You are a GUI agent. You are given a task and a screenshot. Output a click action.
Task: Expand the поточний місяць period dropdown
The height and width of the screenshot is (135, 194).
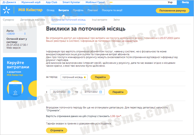pos(74,77)
